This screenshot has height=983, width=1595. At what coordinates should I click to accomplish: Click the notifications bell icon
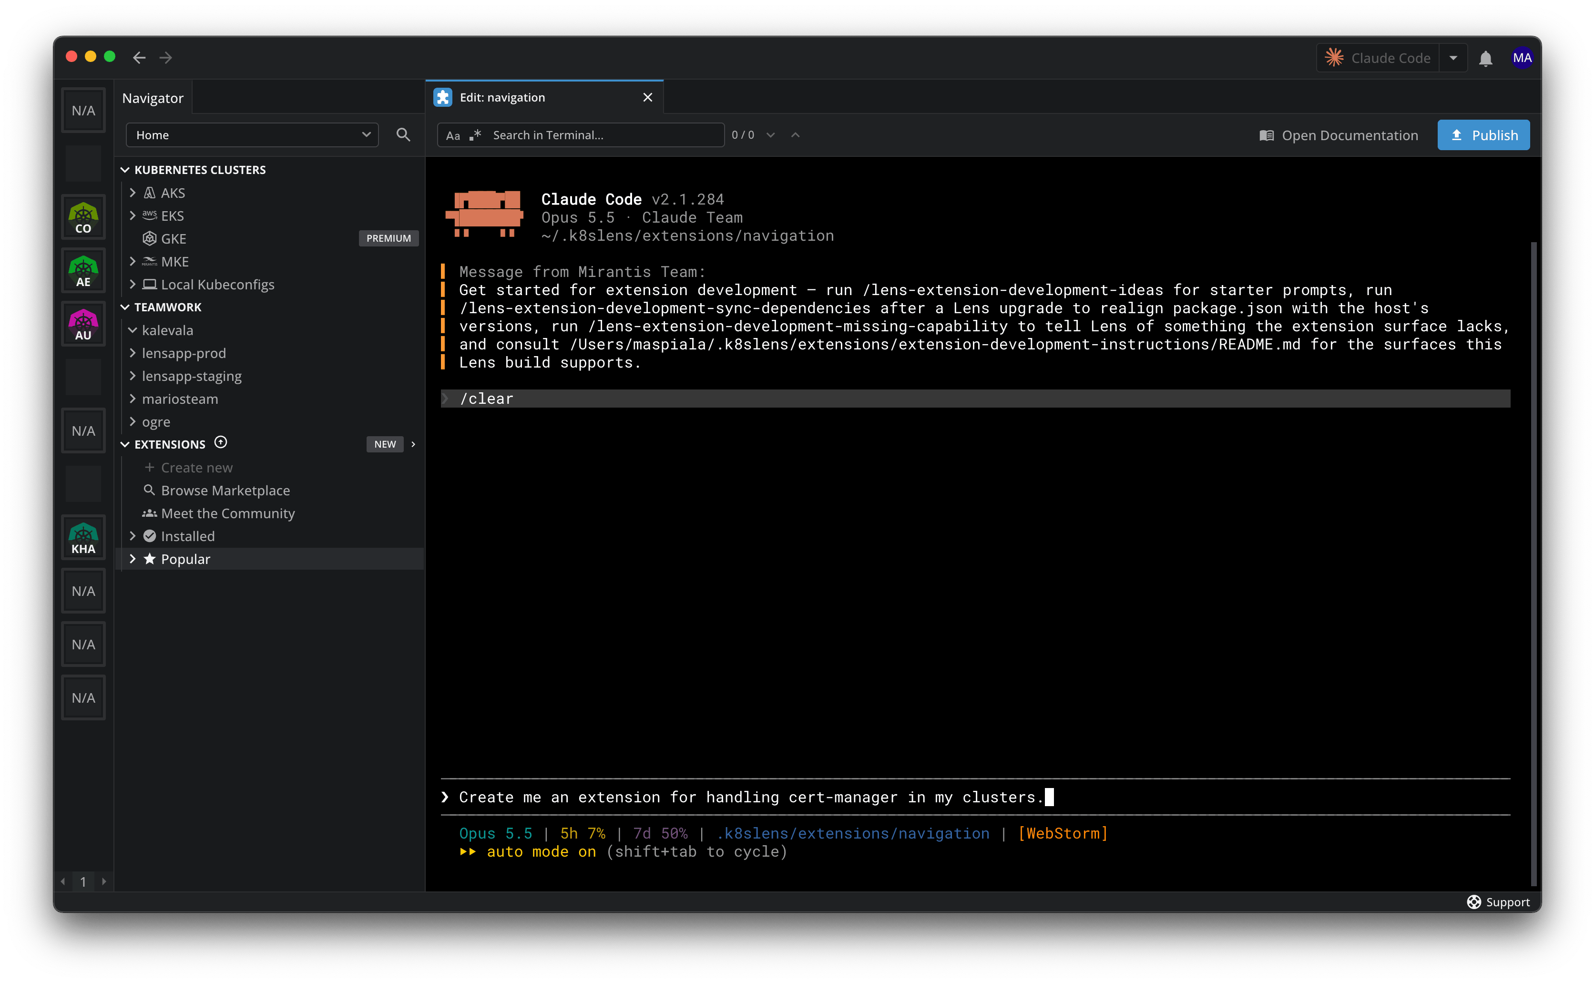pyautogui.click(x=1485, y=59)
